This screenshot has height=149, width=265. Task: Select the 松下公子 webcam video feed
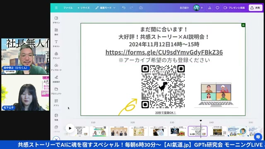[x=25, y=93]
